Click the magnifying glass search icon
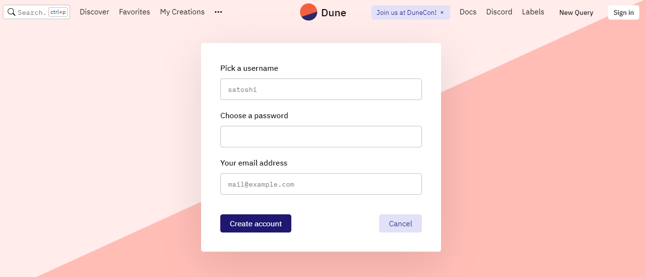Screen dimensions: 646x277 (x=12, y=12)
